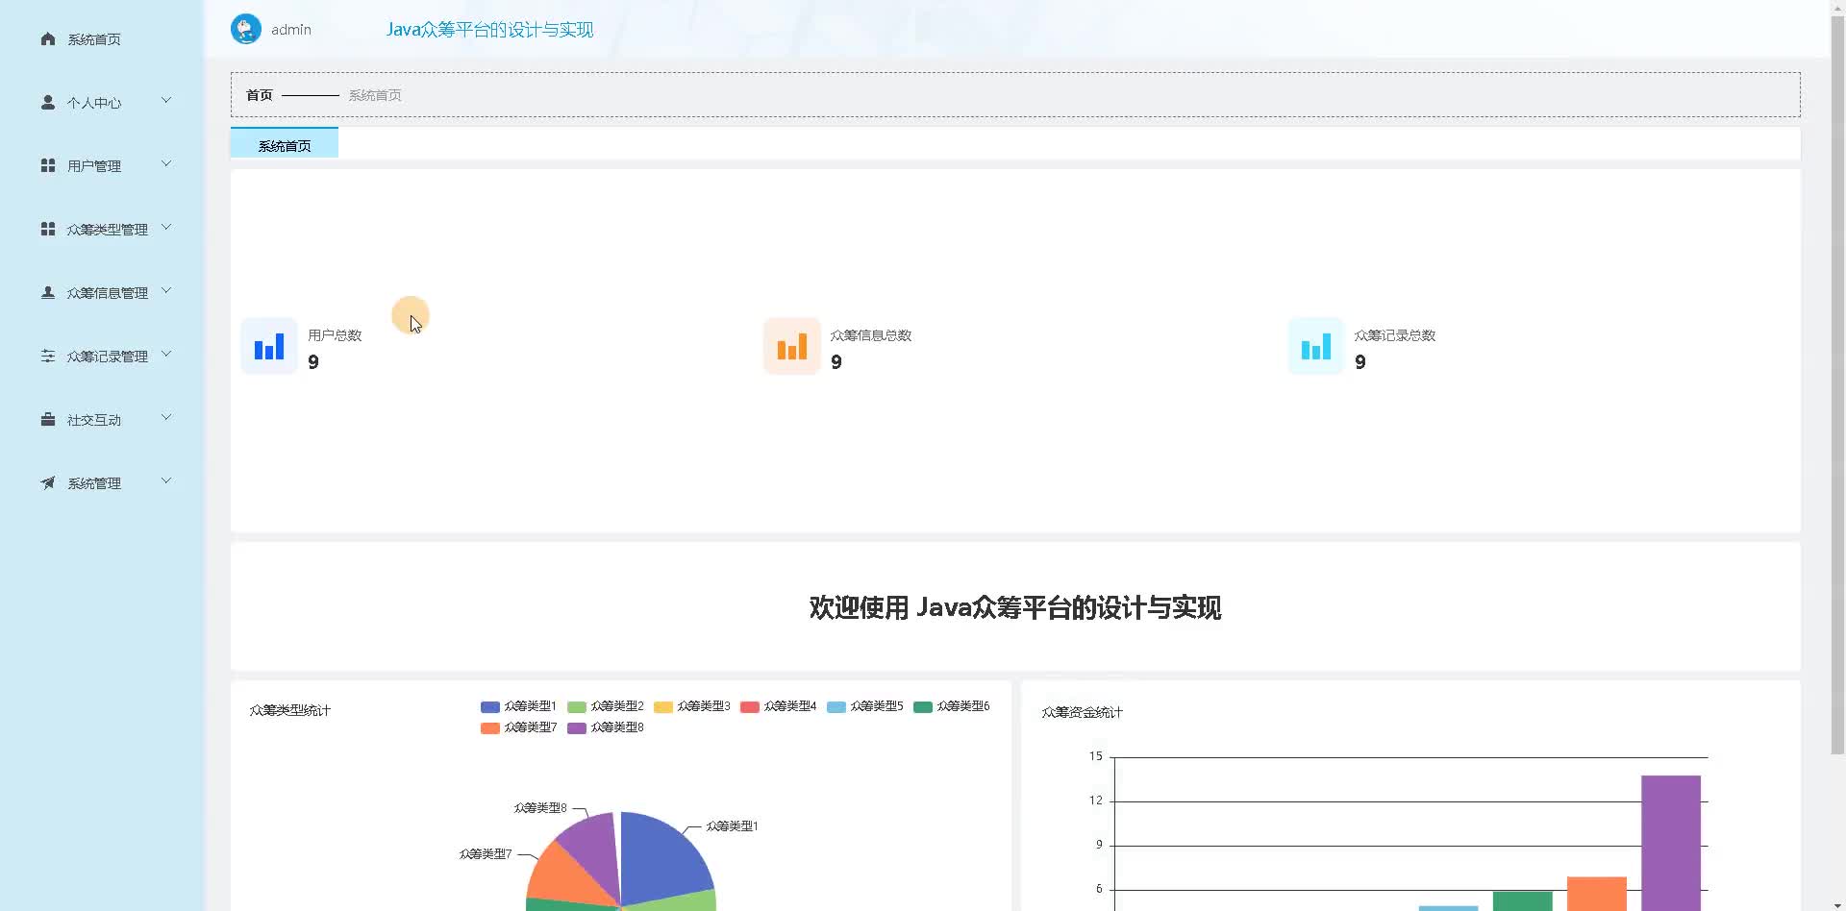The height and width of the screenshot is (911, 1846).
Task: Toggle 众筹类型7 legend entry
Action: click(519, 727)
